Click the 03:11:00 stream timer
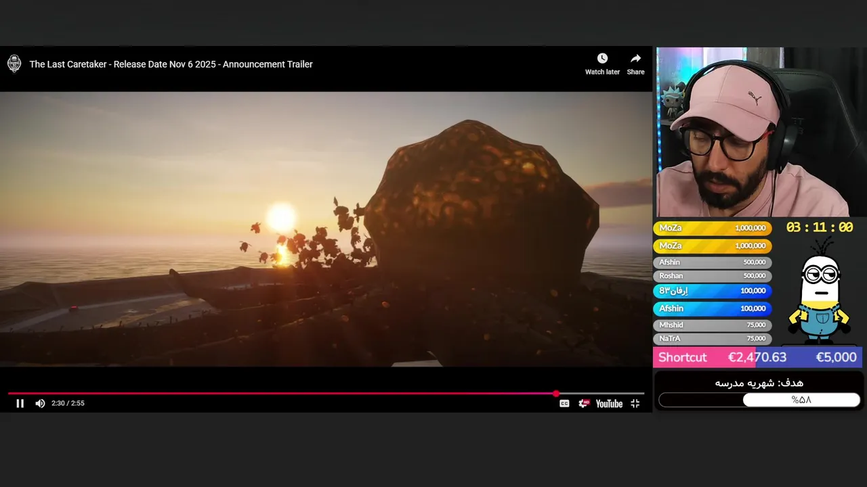Screen dimensions: 867x487 820,228
